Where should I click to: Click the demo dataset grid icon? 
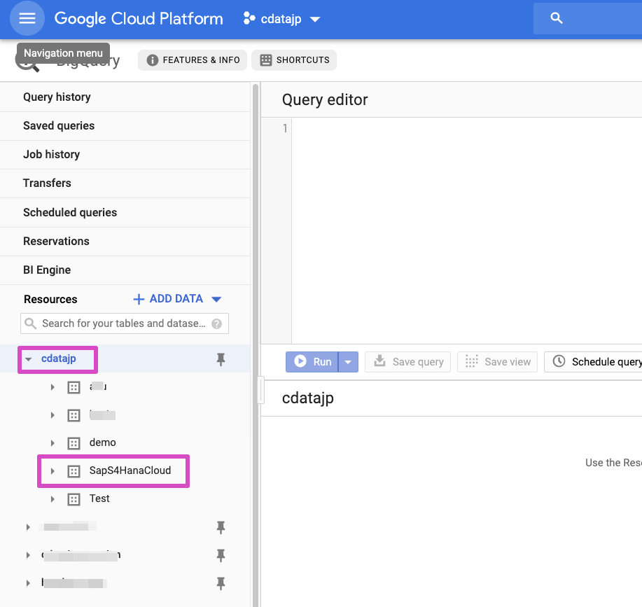click(x=74, y=443)
